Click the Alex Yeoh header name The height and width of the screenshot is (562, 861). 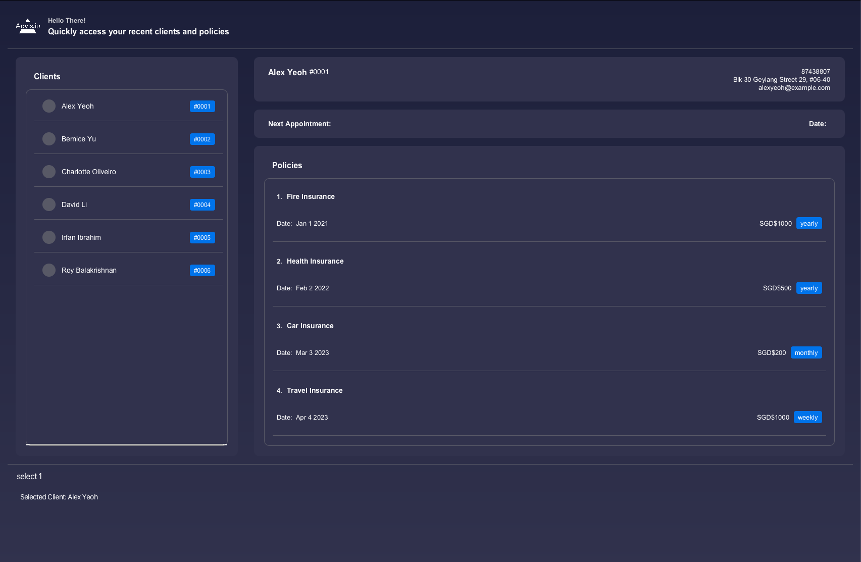coord(287,72)
